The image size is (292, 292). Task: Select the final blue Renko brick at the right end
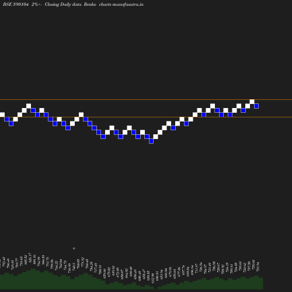(x=256, y=106)
